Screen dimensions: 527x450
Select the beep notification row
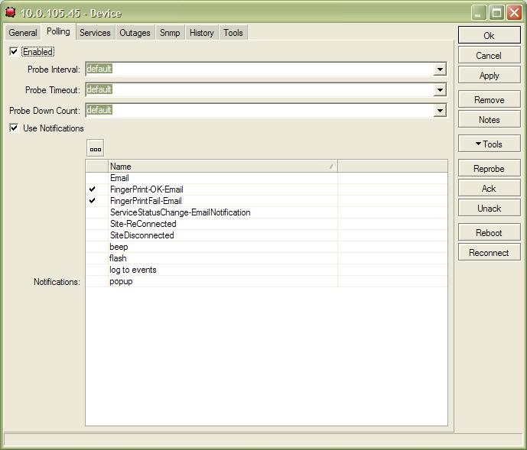pyautogui.click(x=266, y=247)
